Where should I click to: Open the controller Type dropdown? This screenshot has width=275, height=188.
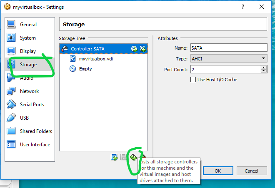pos(228,59)
